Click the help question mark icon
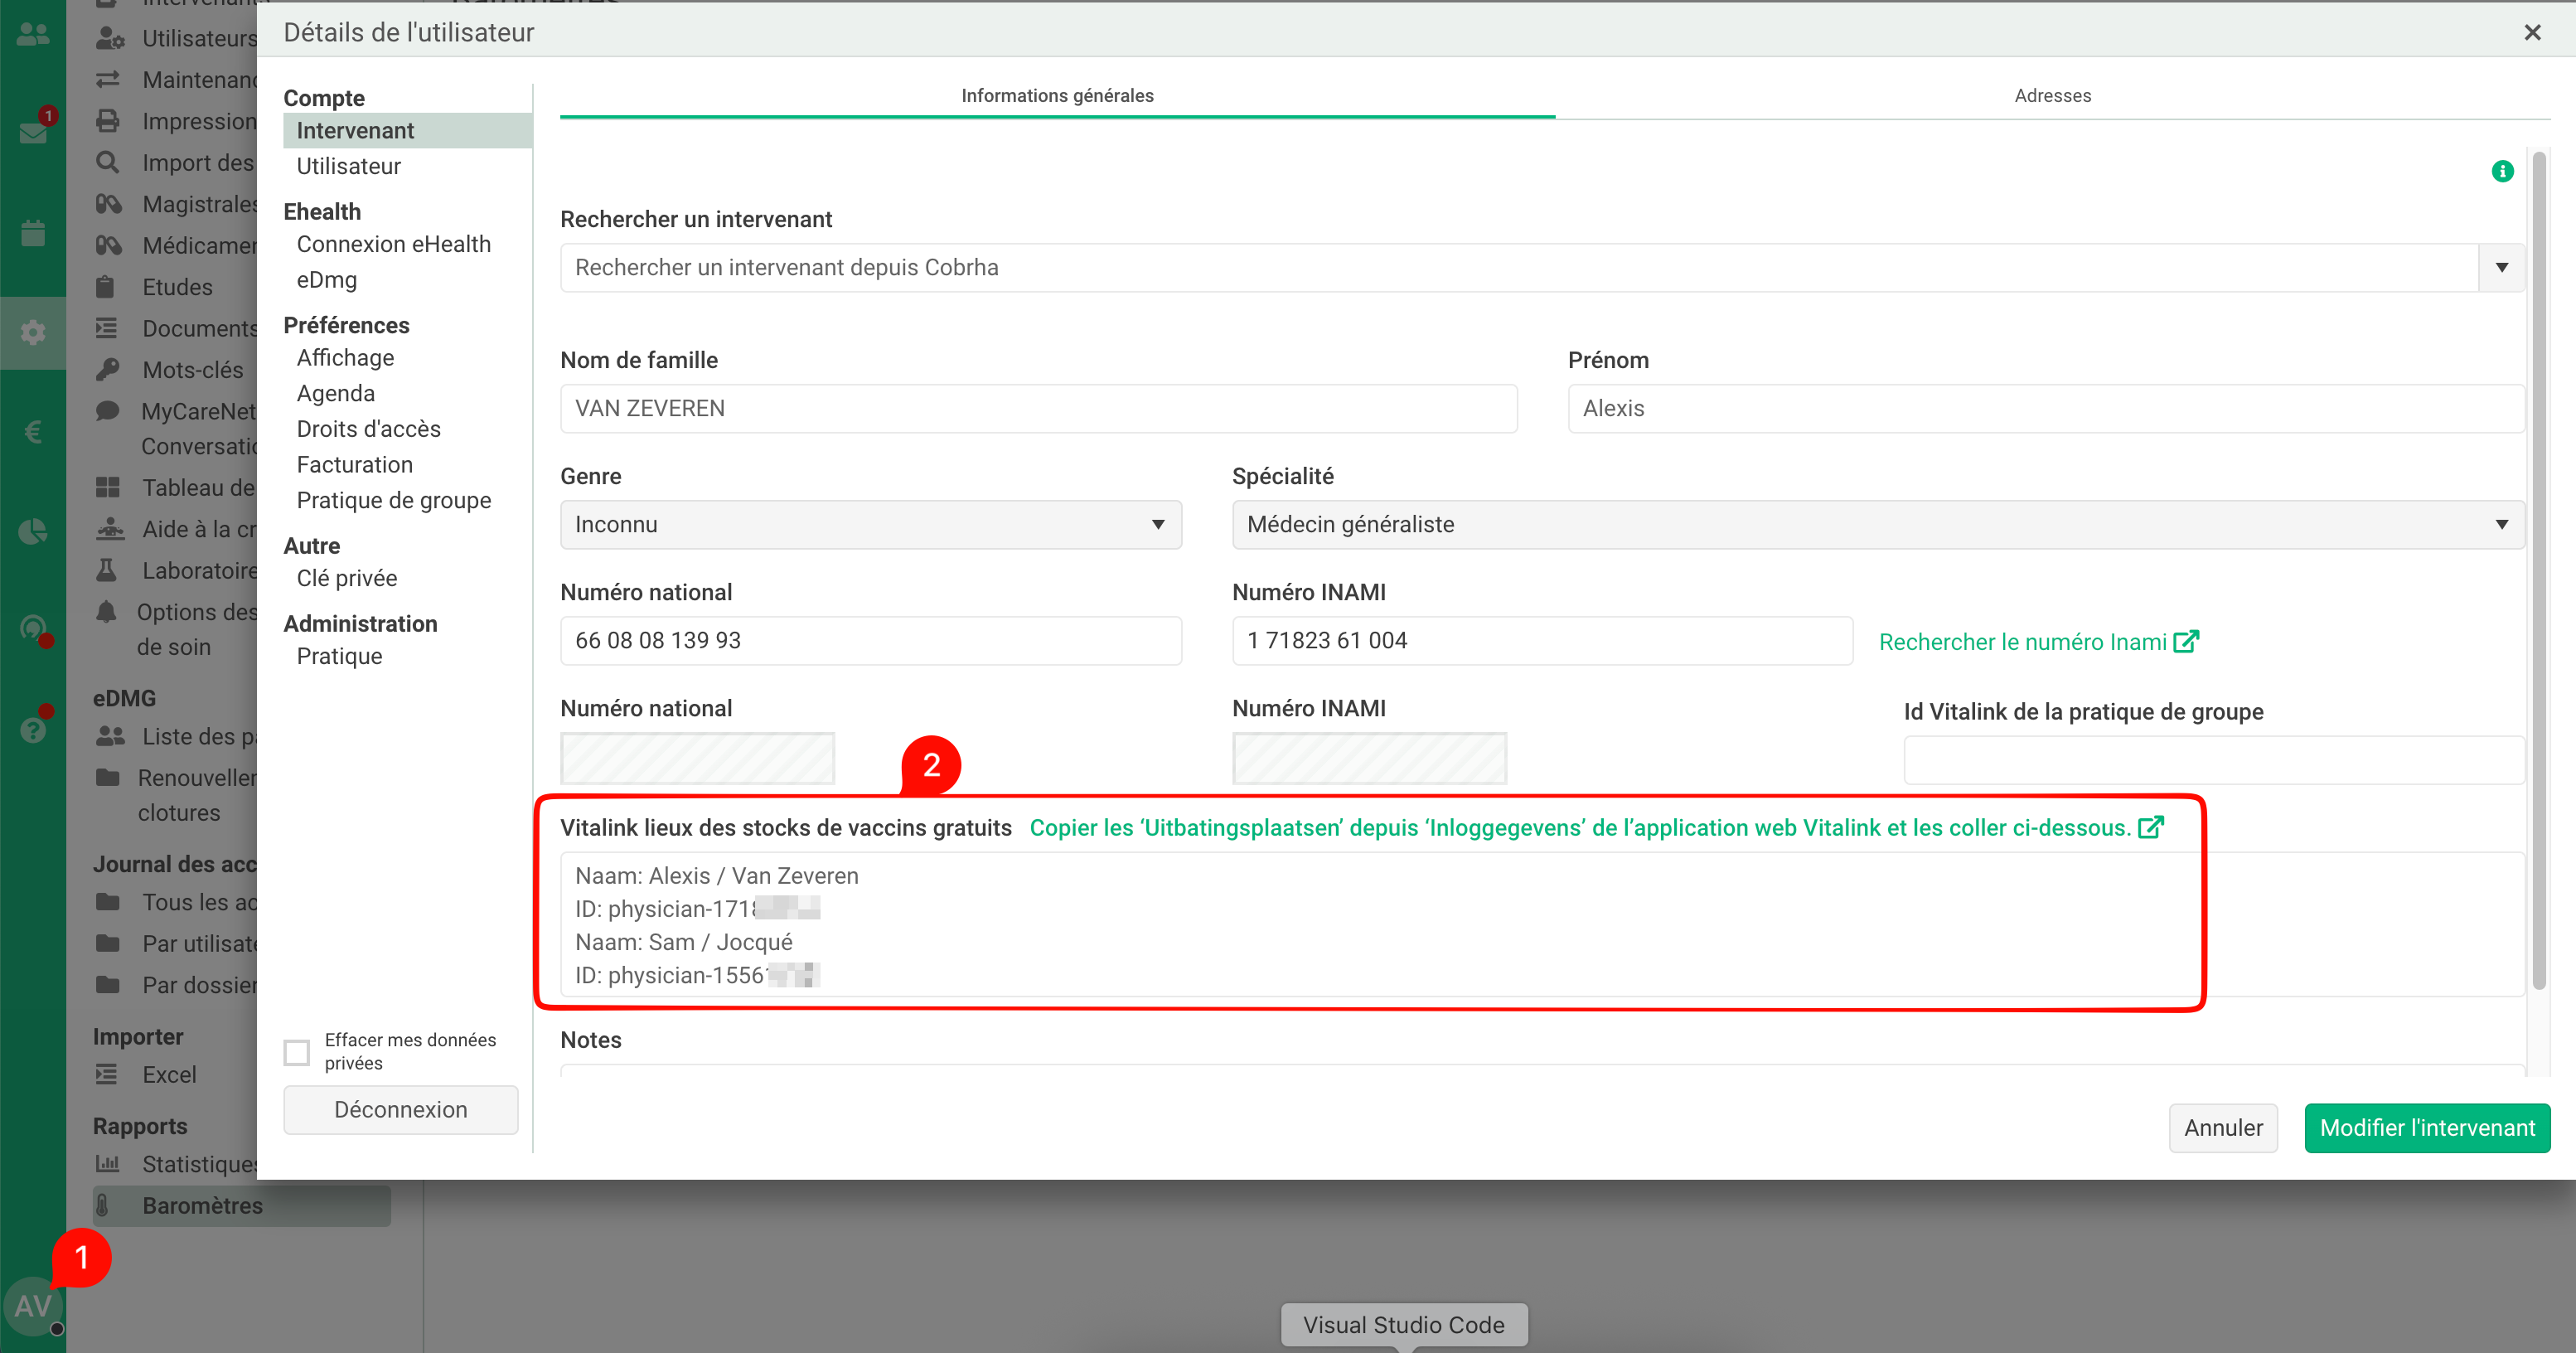Viewport: 2576px width, 1353px height. click(33, 730)
